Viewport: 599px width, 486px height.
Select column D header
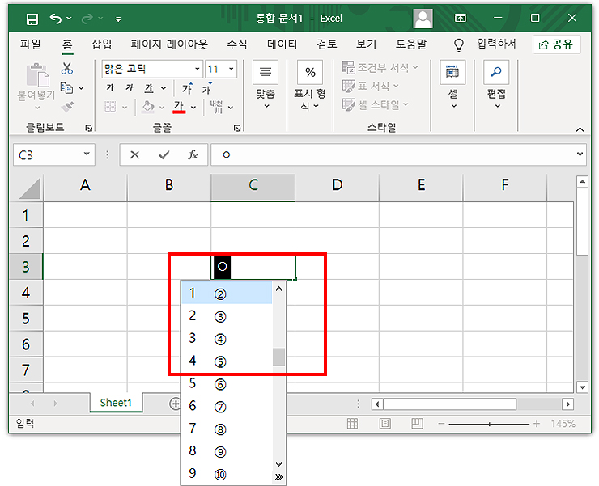(x=337, y=185)
